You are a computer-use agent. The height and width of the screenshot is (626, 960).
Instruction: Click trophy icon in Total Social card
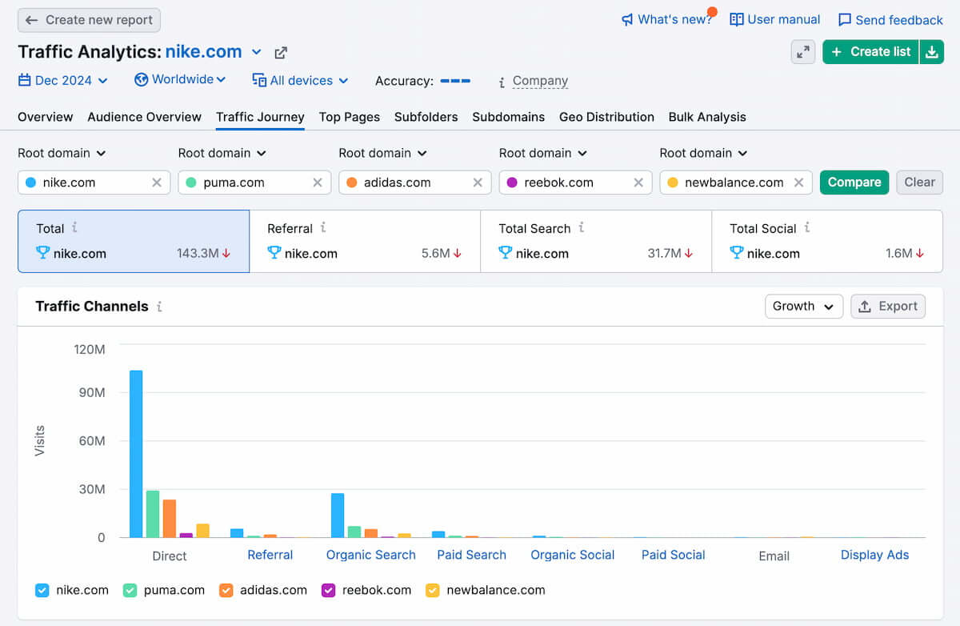737,253
